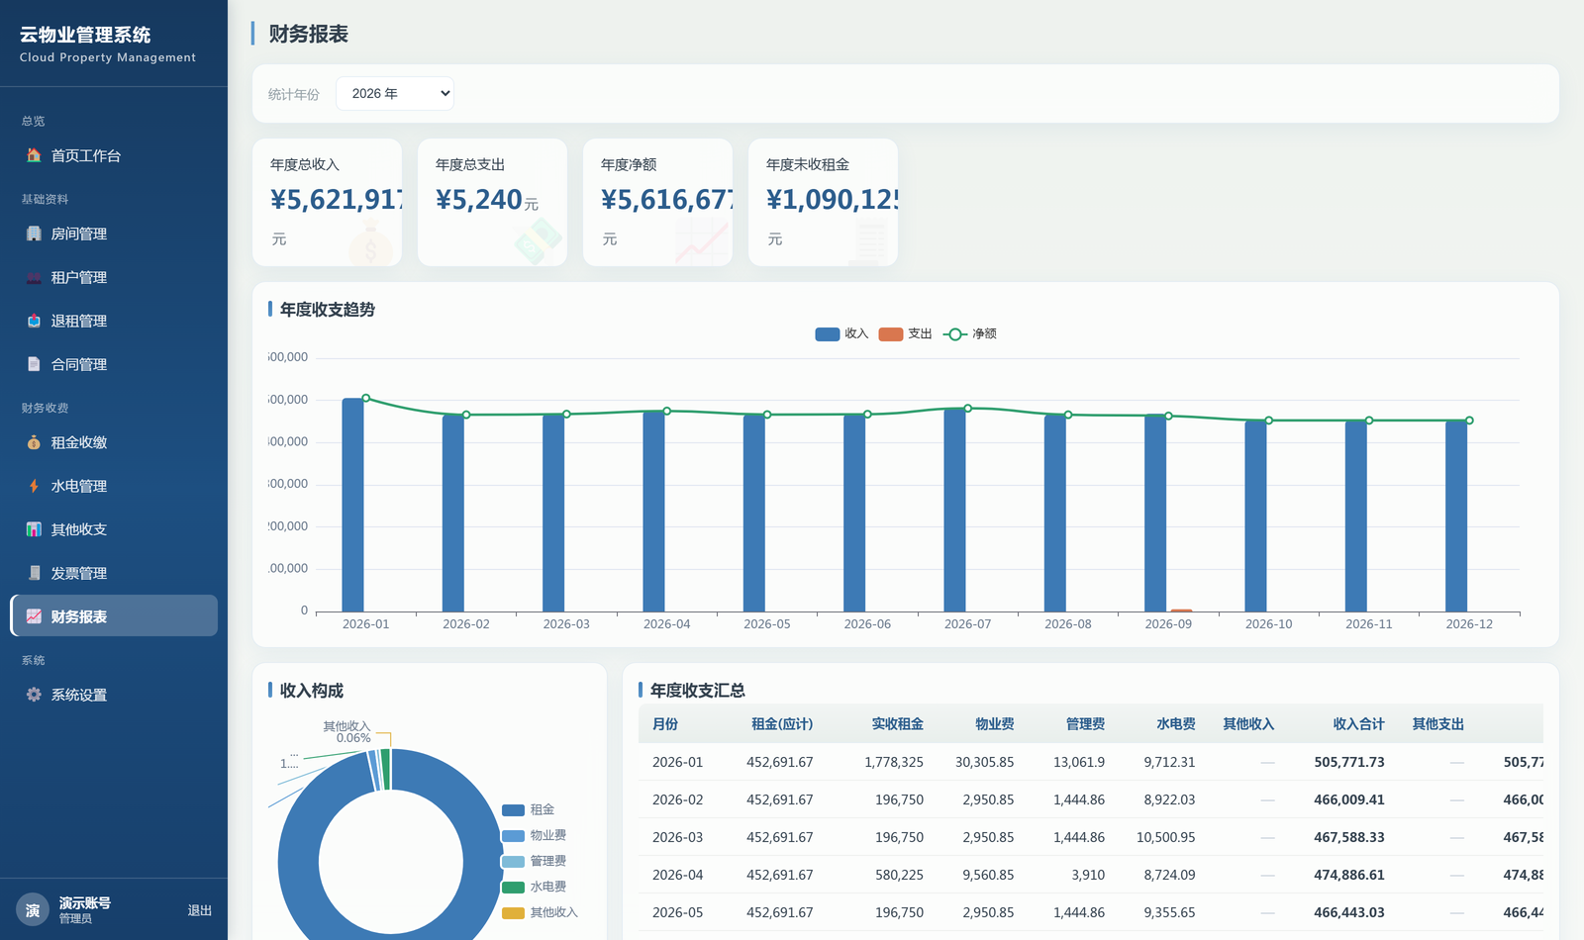
Task: Click the 演示账号 user avatar
Action: pos(33,910)
